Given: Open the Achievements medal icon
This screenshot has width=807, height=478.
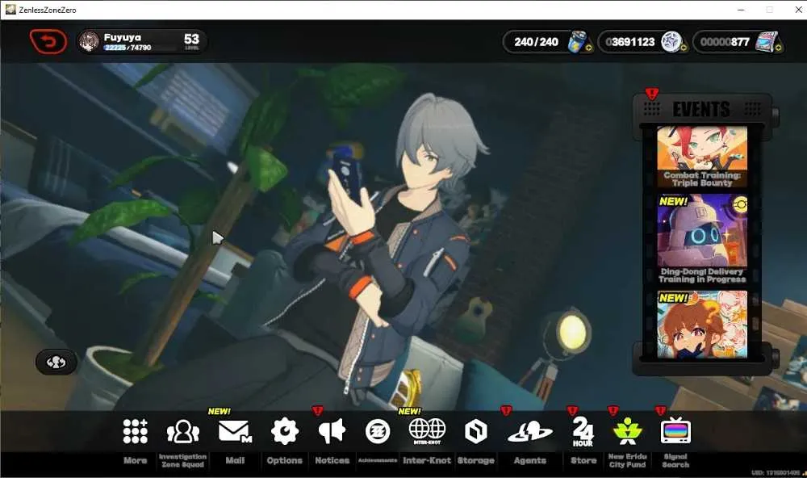Looking at the screenshot, I should coord(378,432).
